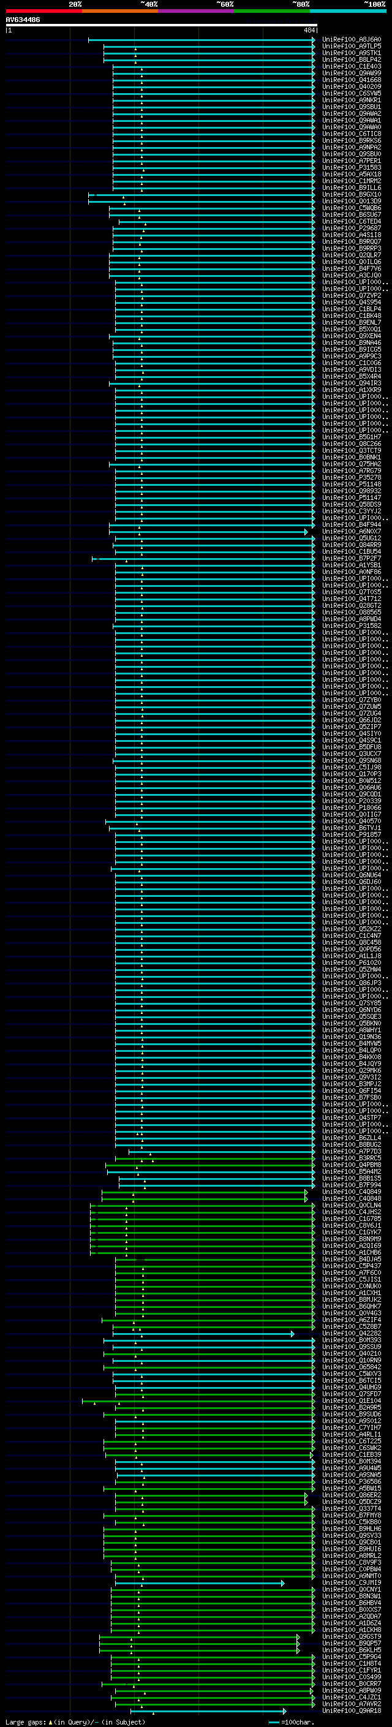Open hit UniRef100_P31583
Screen dimensions: 392x1727
point(352,168)
